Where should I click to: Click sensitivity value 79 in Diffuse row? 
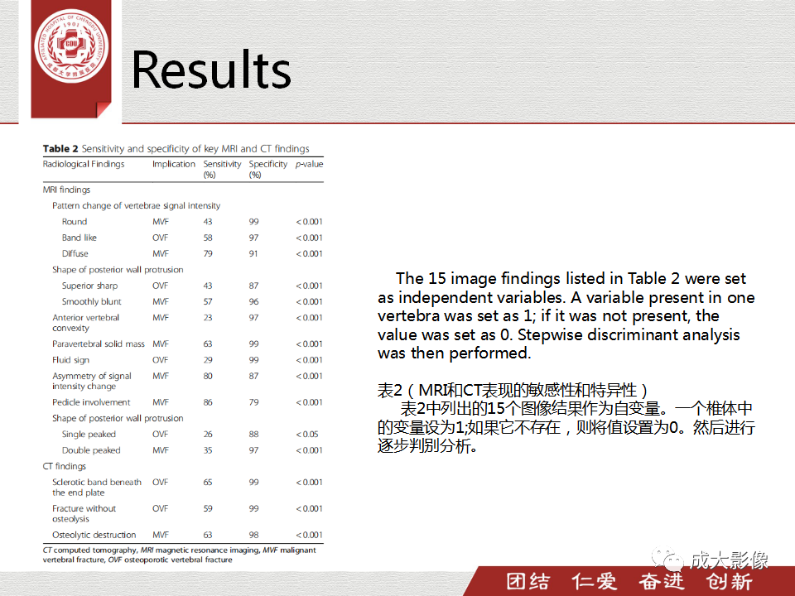[x=208, y=253]
